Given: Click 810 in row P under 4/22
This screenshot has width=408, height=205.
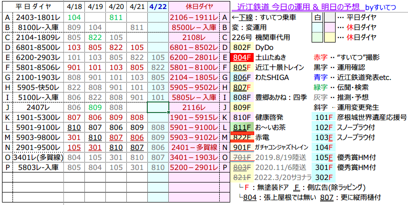Looking at the screenshot, I should pos(158,167).
